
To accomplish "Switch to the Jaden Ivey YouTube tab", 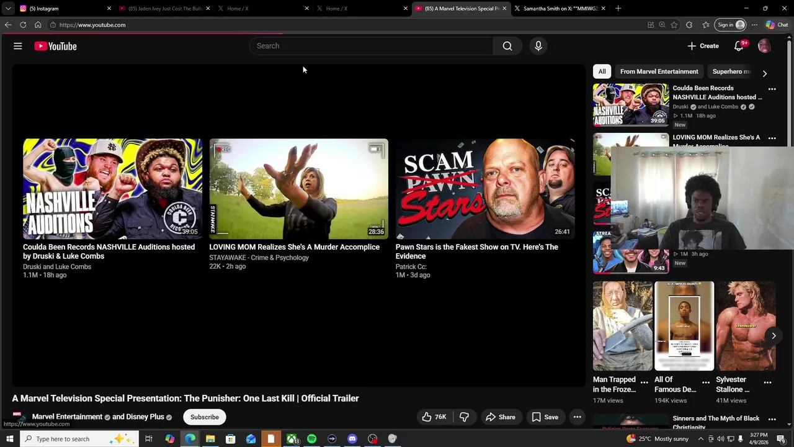I will 165,9.
